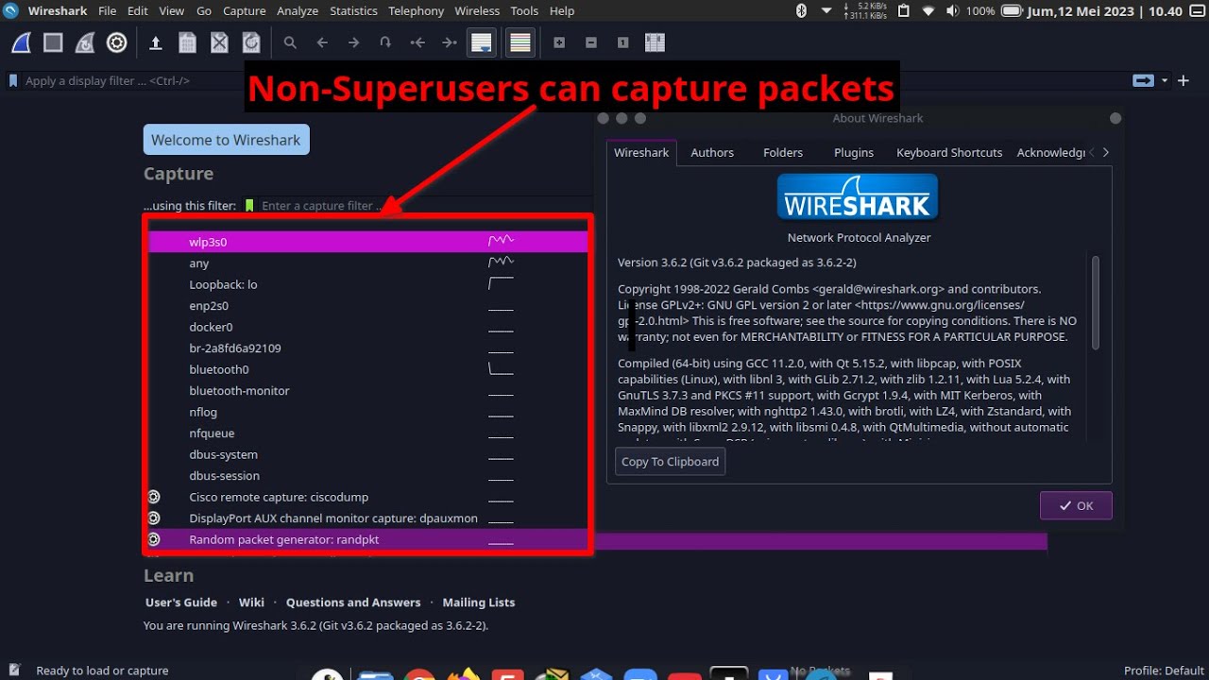1209x680 pixels.
Task: Open Find a packet with the magnifier icon
Action: (290, 42)
